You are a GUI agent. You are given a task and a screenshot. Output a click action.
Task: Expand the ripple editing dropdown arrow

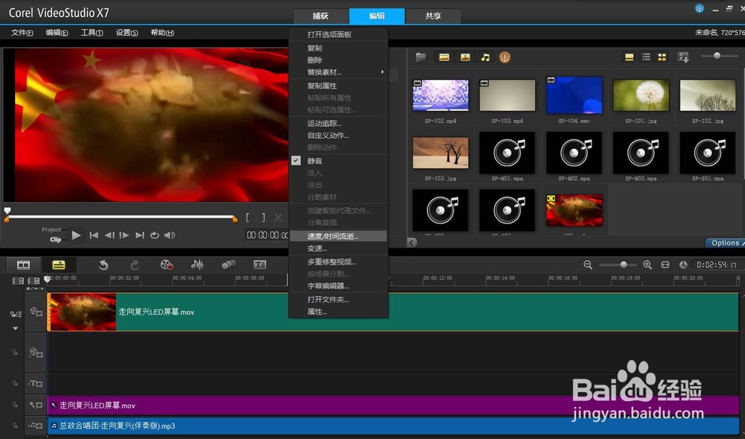click(15, 328)
